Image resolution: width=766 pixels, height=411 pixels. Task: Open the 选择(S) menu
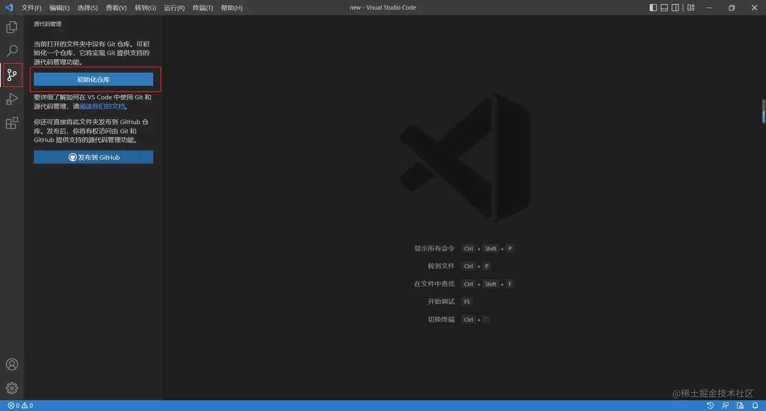(x=88, y=8)
